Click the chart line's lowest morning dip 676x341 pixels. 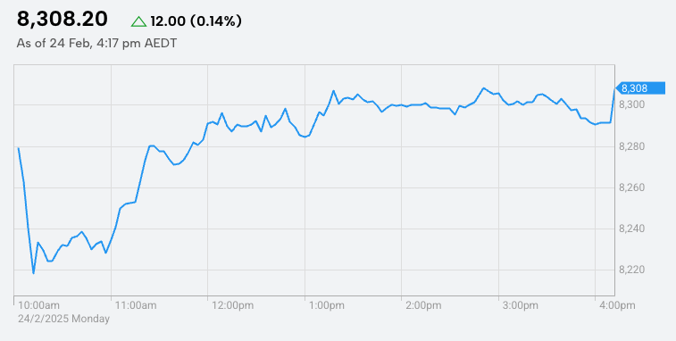tap(33, 273)
